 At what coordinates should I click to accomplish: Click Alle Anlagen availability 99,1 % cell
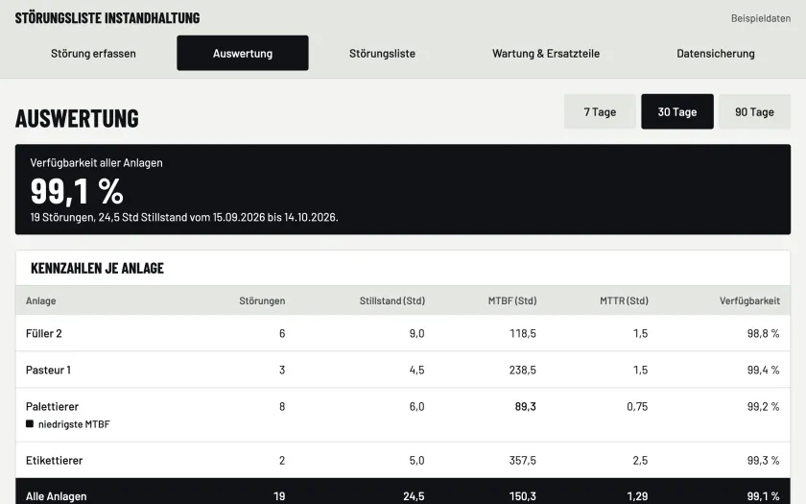coord(764,496)
